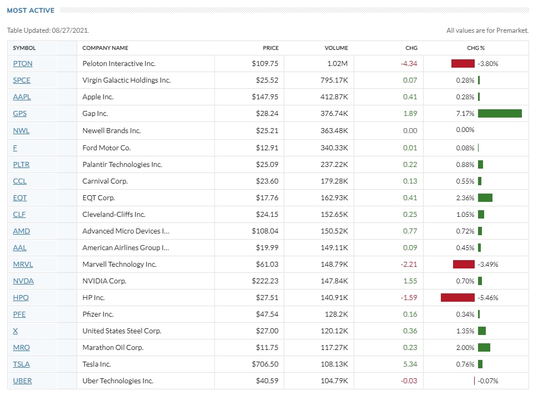Click the 1.02M volume value
Screen dimensions: 538x396
337,63
